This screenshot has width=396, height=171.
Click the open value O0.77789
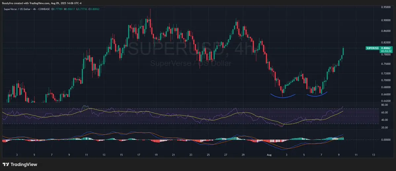(x=57, y=9)
